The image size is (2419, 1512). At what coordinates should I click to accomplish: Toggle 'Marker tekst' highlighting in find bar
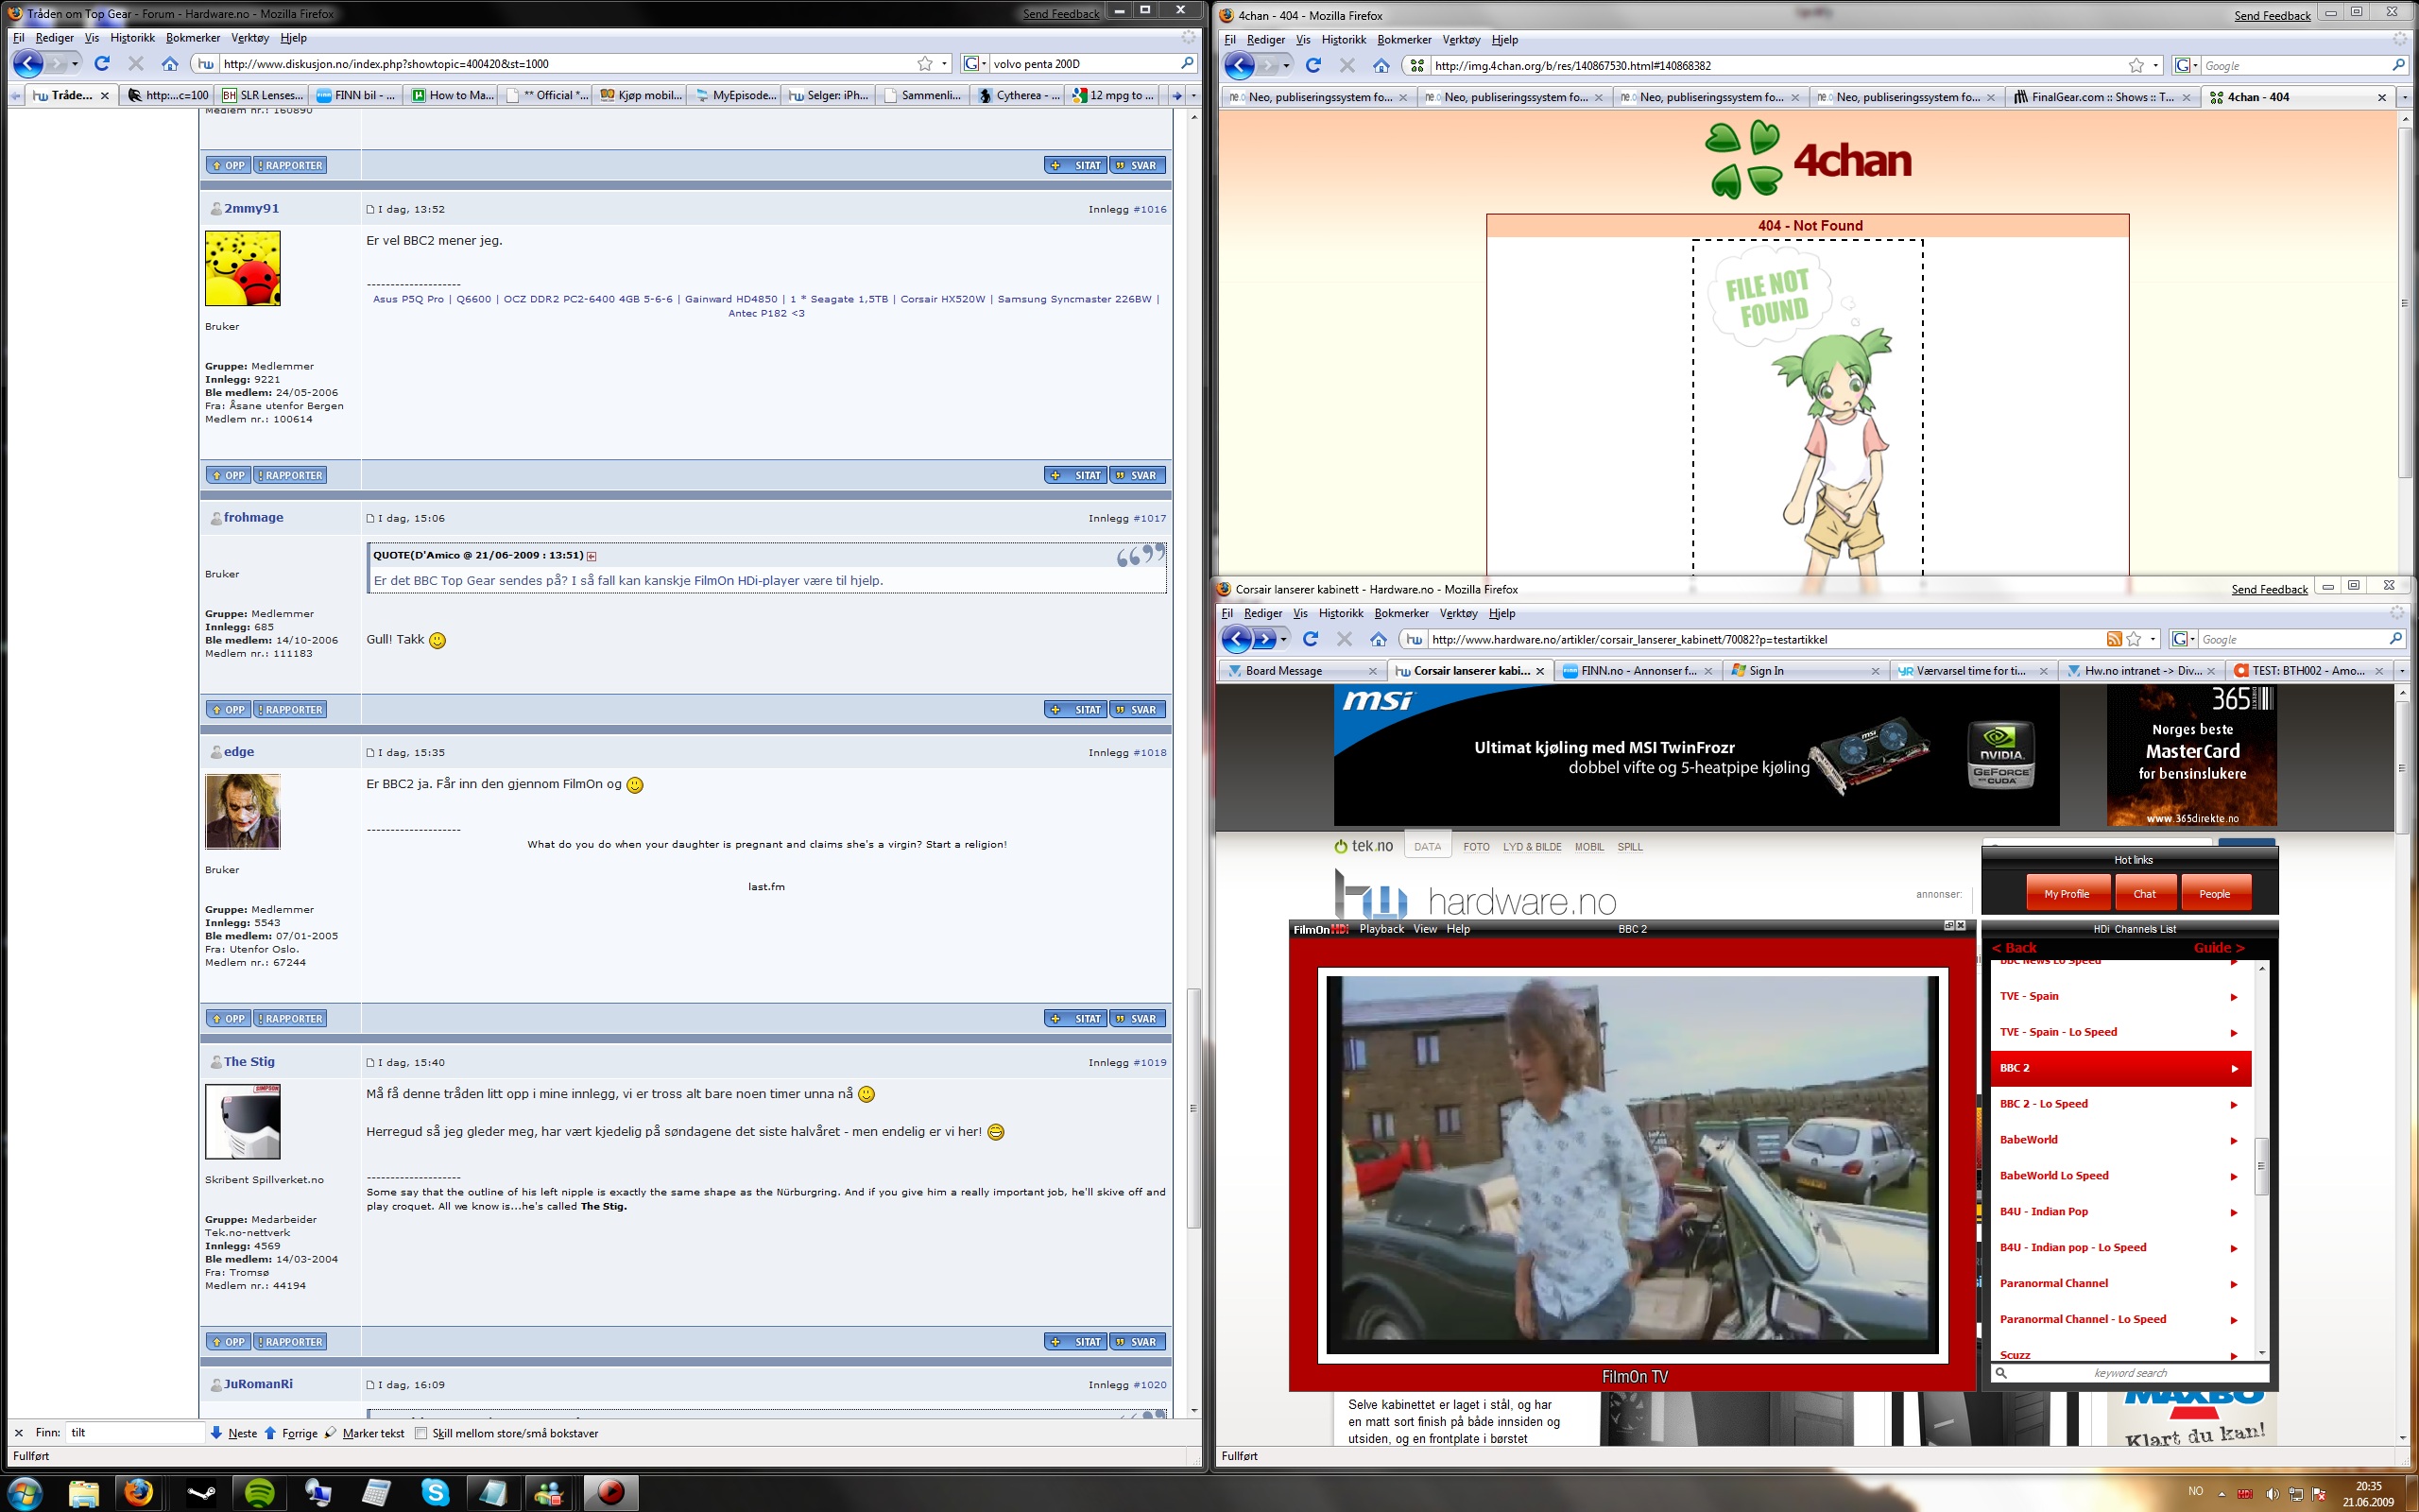click(366, 1433)
